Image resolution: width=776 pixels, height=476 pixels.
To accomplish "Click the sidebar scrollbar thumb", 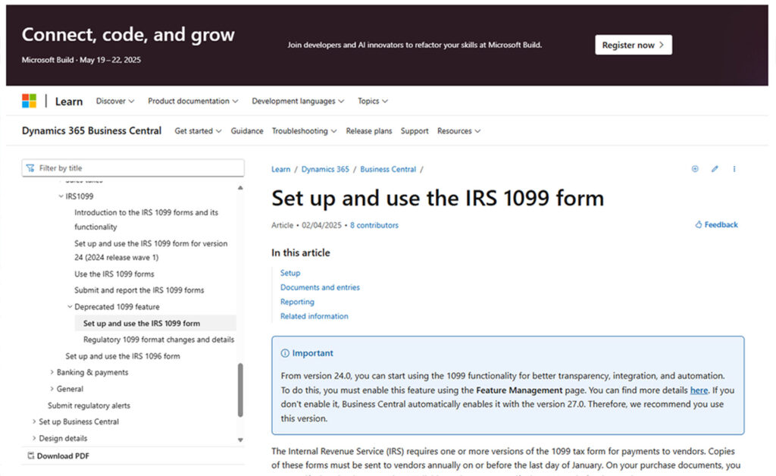I will click(240, 390).
